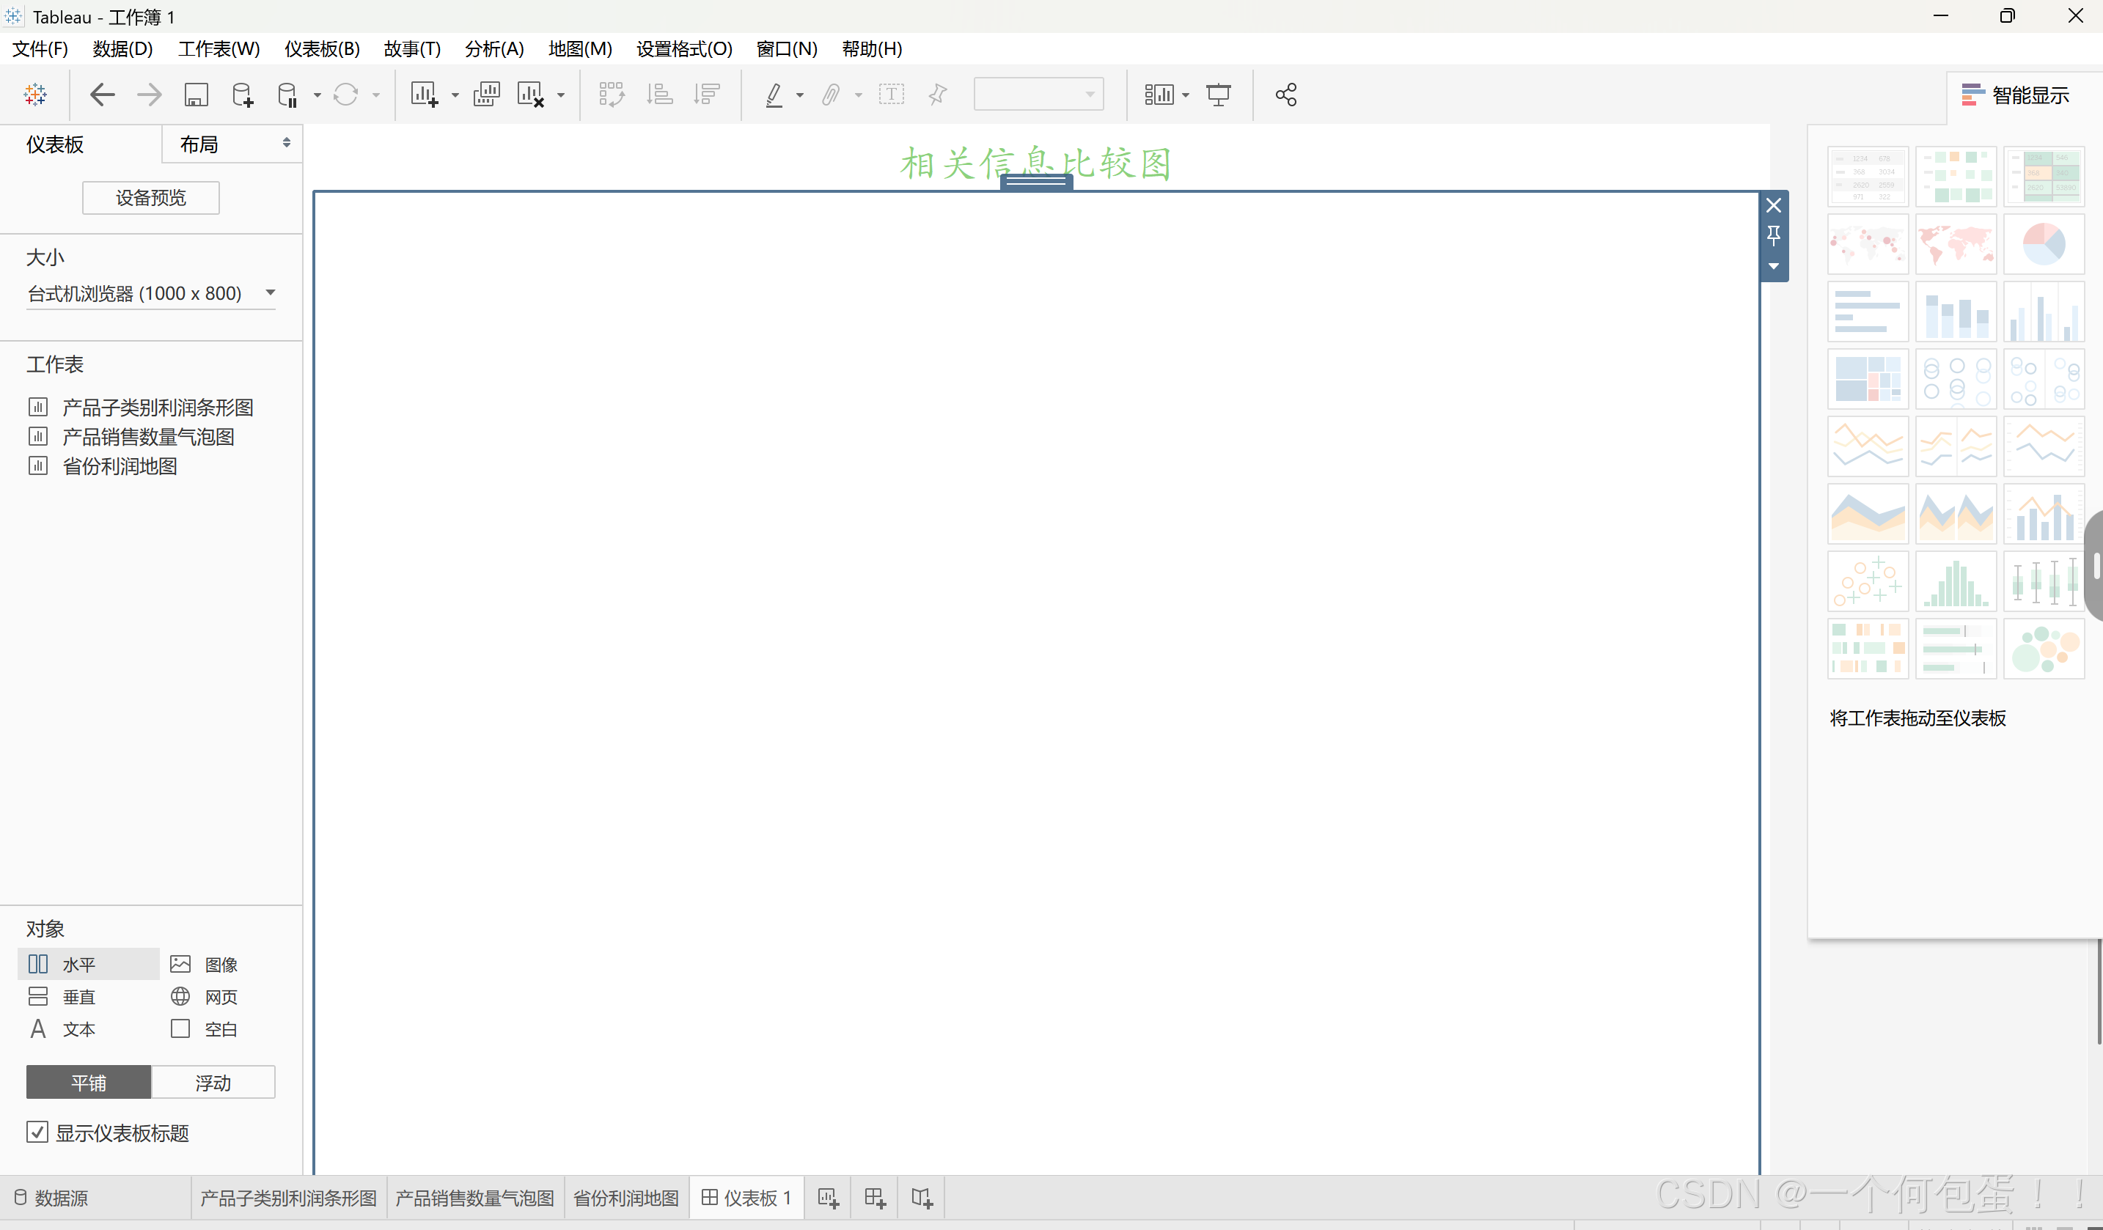Click the Duplicate worksheet toolbar icon
Image resolution: width=2103 pixels, height=1230 pixels.
tap(485, 95)
